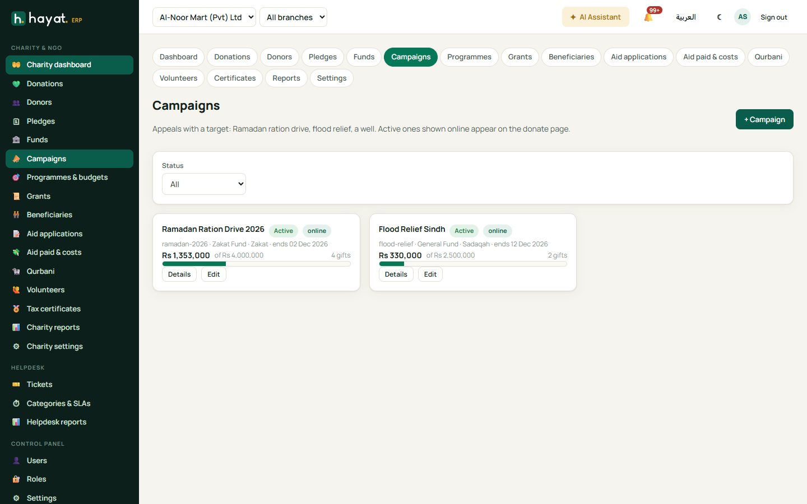The height and width of the screenshot is (504, 807).
Task: Open Categories & SLAs in sidebar
Action: [x=69, y=404]
